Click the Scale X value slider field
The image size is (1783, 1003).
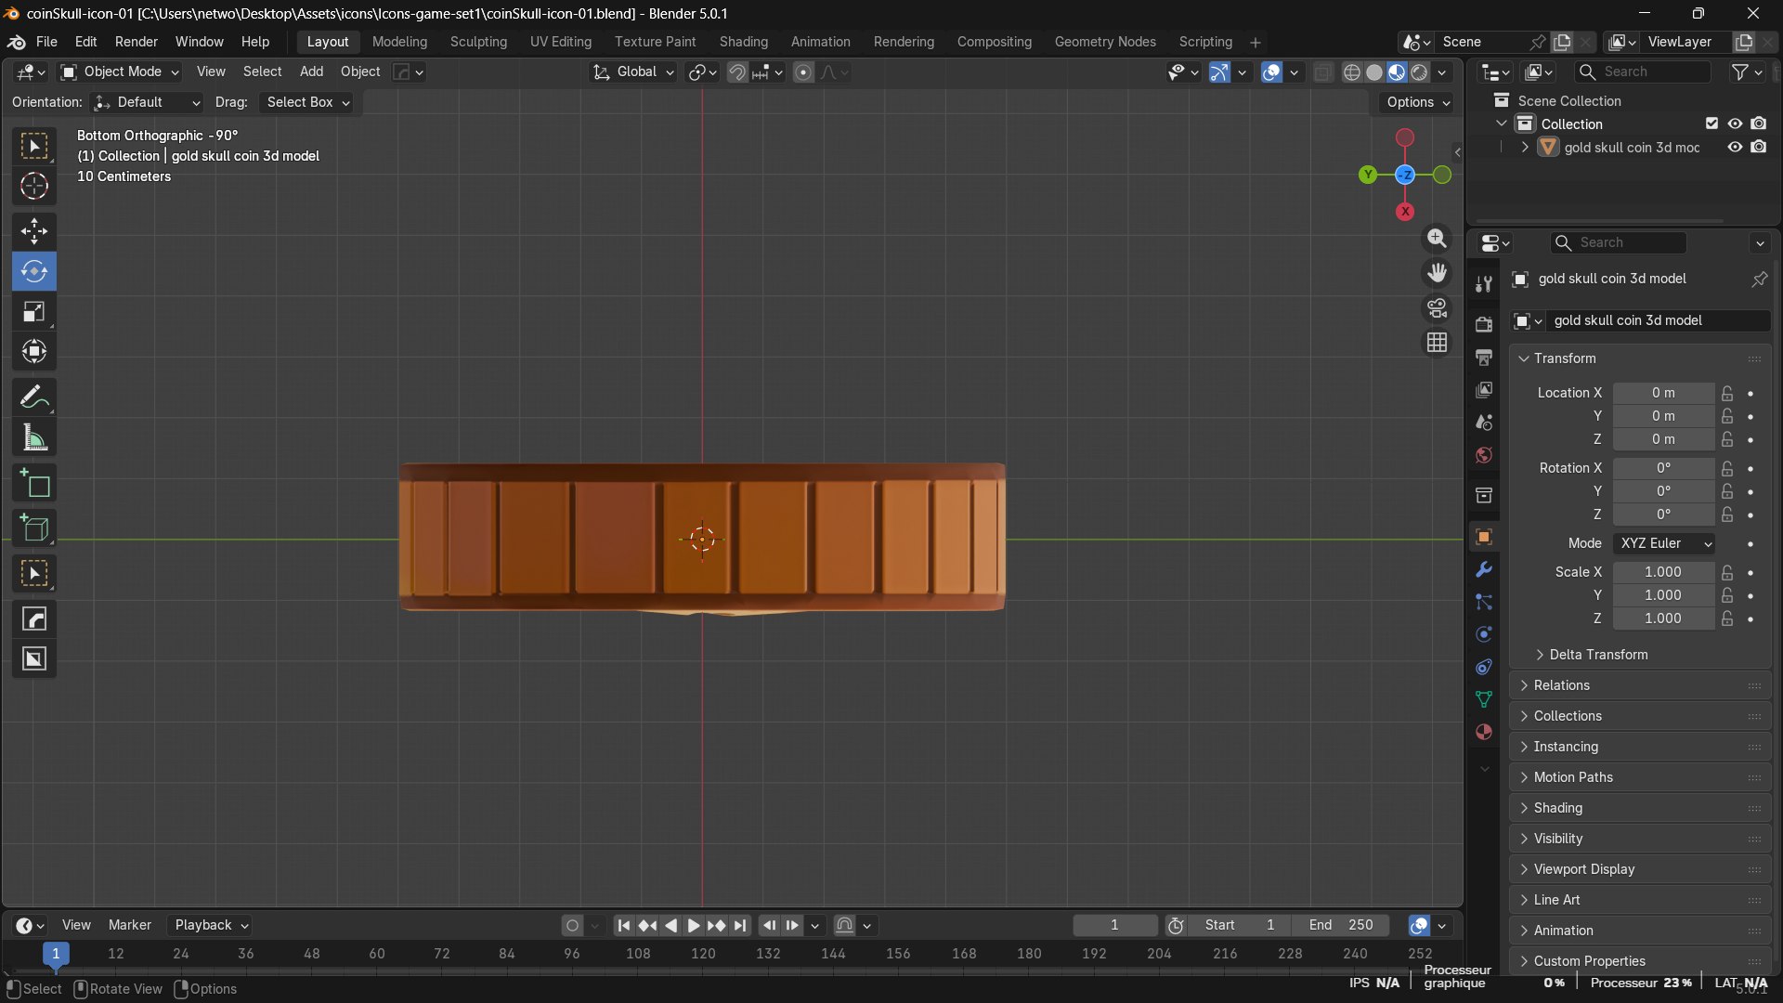coord(1663,572)
